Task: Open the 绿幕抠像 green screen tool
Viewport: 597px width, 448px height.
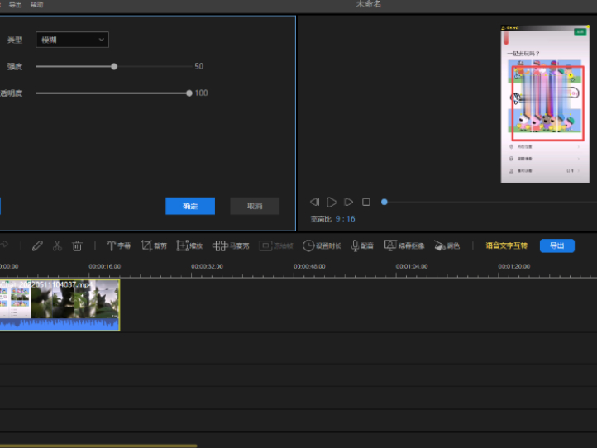Action: click(404, 245)
